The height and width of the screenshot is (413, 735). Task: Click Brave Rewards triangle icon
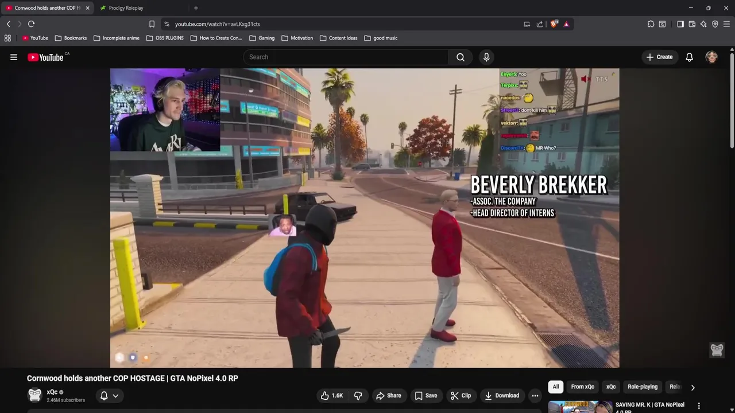pyautogui.click(x=566, y=24)
